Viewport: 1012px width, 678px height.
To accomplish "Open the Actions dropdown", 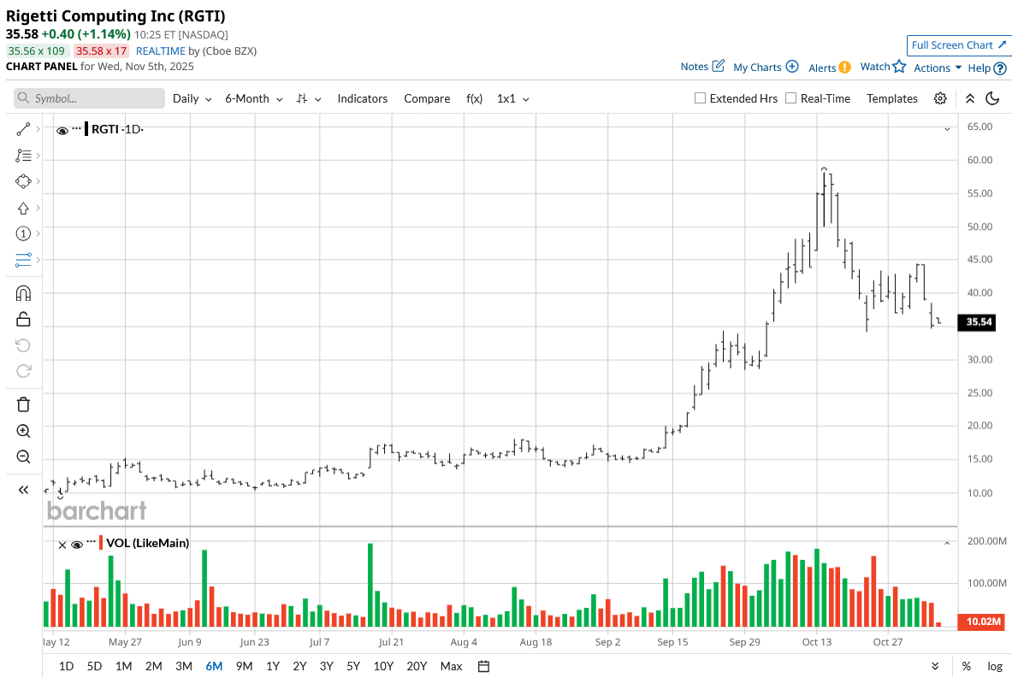I will [937, 68].
